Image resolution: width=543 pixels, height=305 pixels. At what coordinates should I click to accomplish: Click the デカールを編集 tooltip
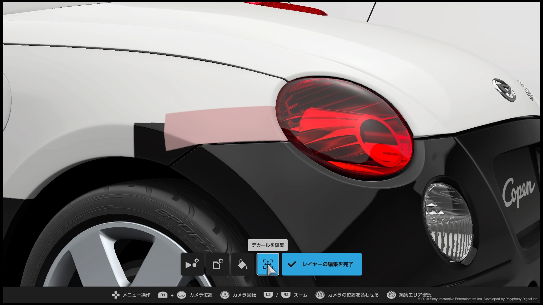[x=268, y=245]
